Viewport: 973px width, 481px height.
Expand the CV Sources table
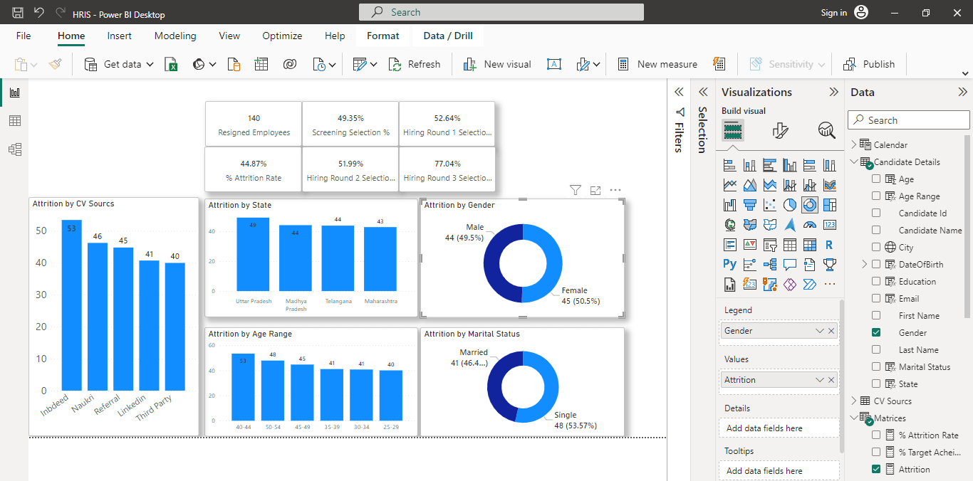[853, 401]
